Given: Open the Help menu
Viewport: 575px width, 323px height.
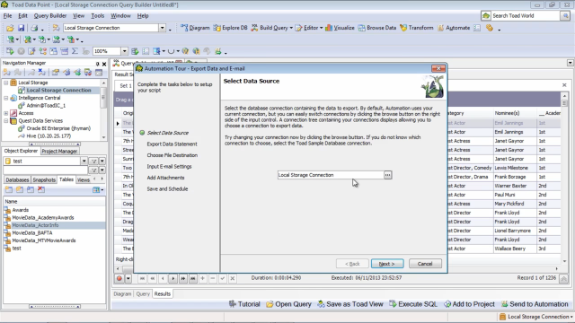Looking at the screenshot, I should 143,16.
